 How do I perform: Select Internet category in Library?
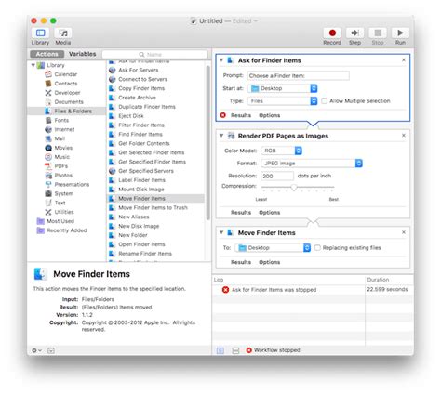coord(64,129)
